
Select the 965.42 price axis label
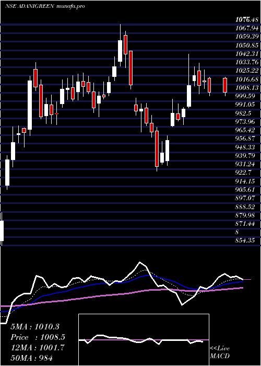(245, 130)
